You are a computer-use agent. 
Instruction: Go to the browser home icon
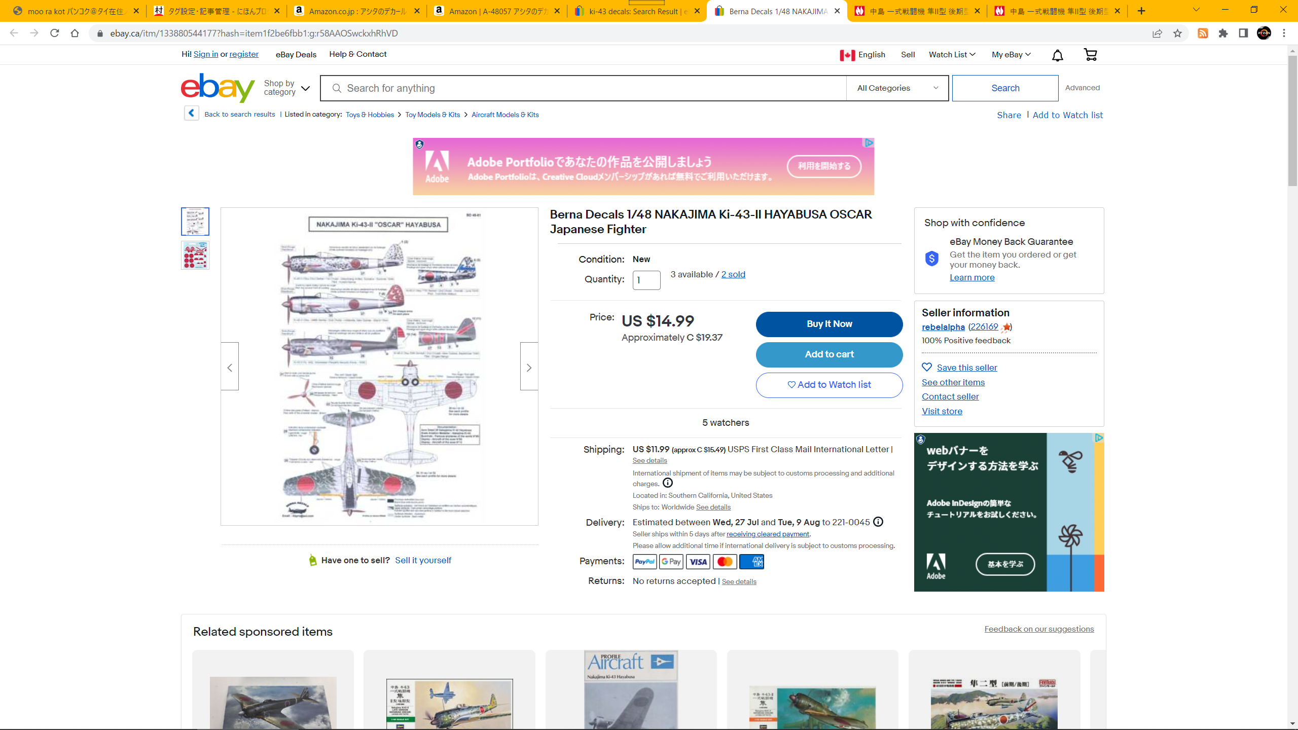75,33
